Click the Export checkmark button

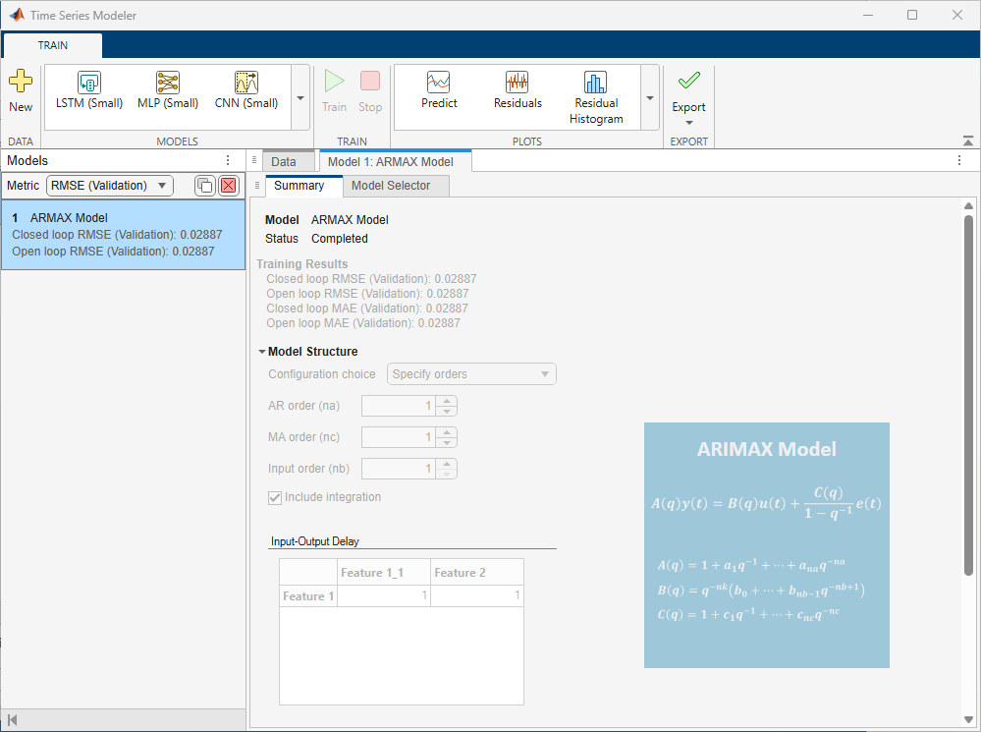tap(688, 81)
